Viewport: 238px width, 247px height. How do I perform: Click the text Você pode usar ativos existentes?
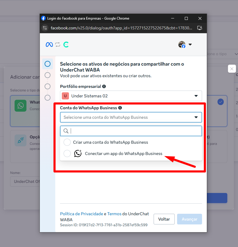105,76
